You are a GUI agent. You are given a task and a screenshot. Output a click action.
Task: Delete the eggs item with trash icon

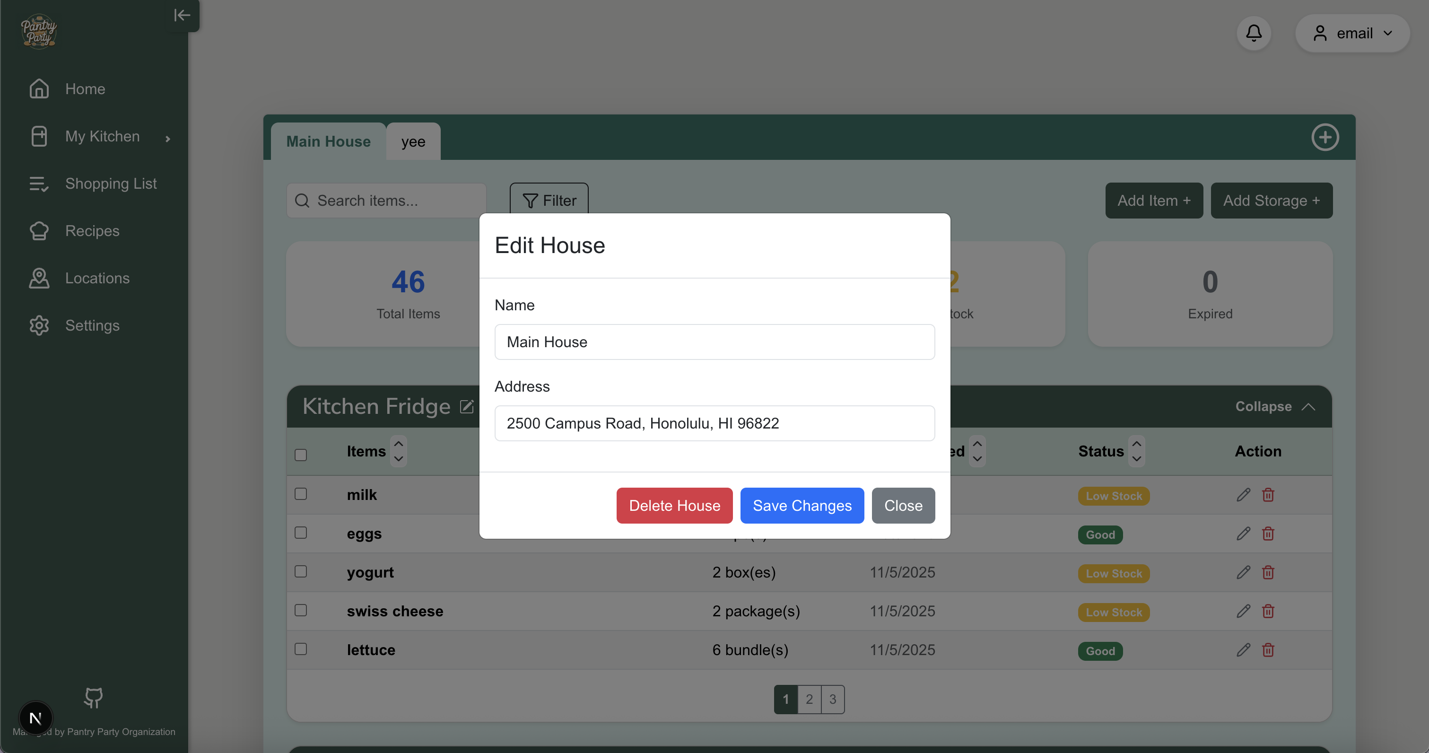coord(1268,533)
